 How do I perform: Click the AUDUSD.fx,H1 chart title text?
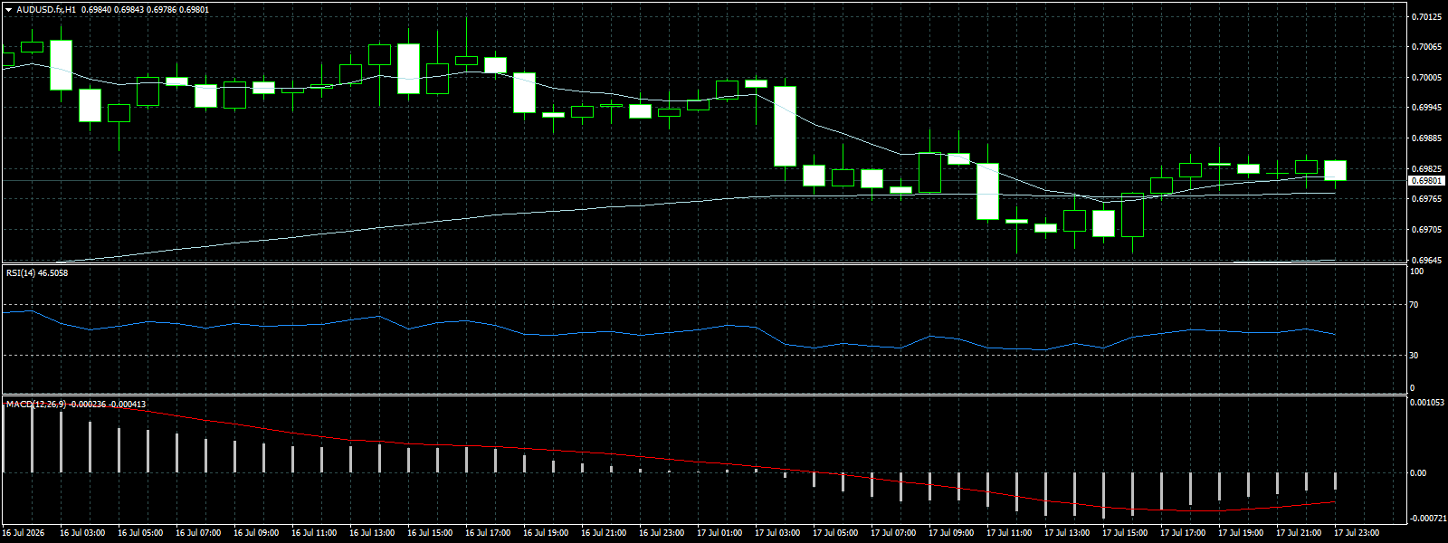point(46,9)
